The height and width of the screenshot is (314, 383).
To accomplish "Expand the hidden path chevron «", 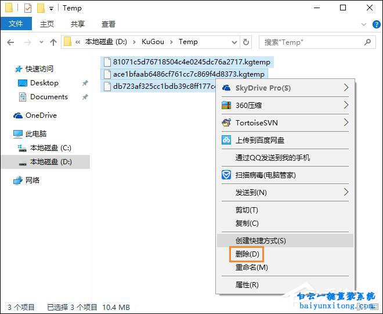I will (78, 42).
